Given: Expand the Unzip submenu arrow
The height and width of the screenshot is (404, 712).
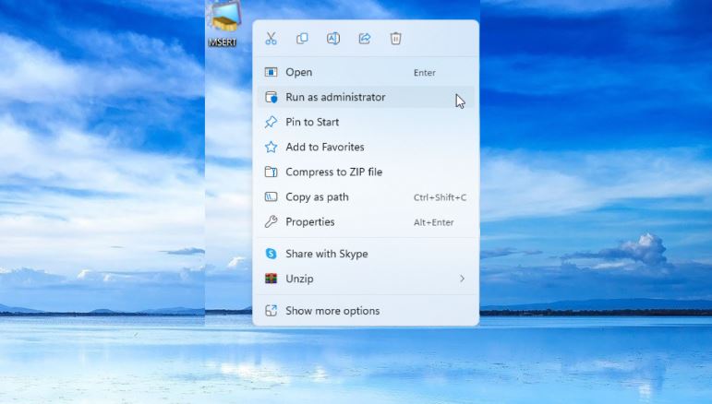Looking at the screenshot, I should [x=462, y=279].
